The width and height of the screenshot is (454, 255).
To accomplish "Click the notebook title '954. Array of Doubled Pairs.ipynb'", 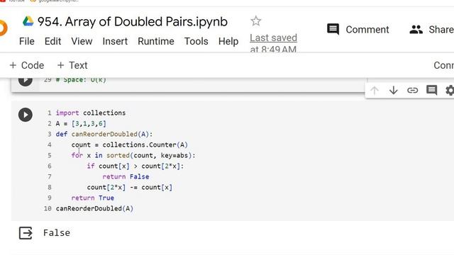I will click(133, 22).
